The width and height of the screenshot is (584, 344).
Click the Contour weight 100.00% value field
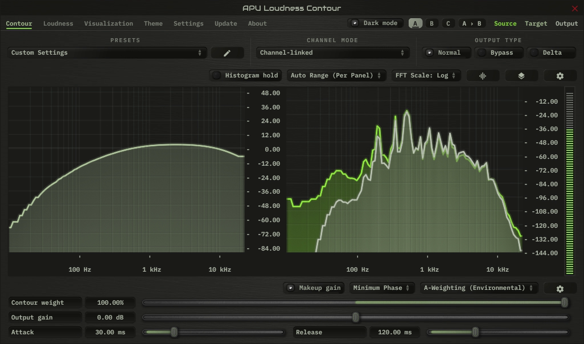pos(110,302)
